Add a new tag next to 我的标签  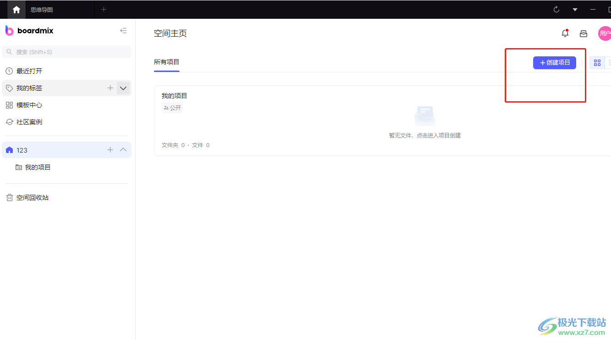click(110, 88)
